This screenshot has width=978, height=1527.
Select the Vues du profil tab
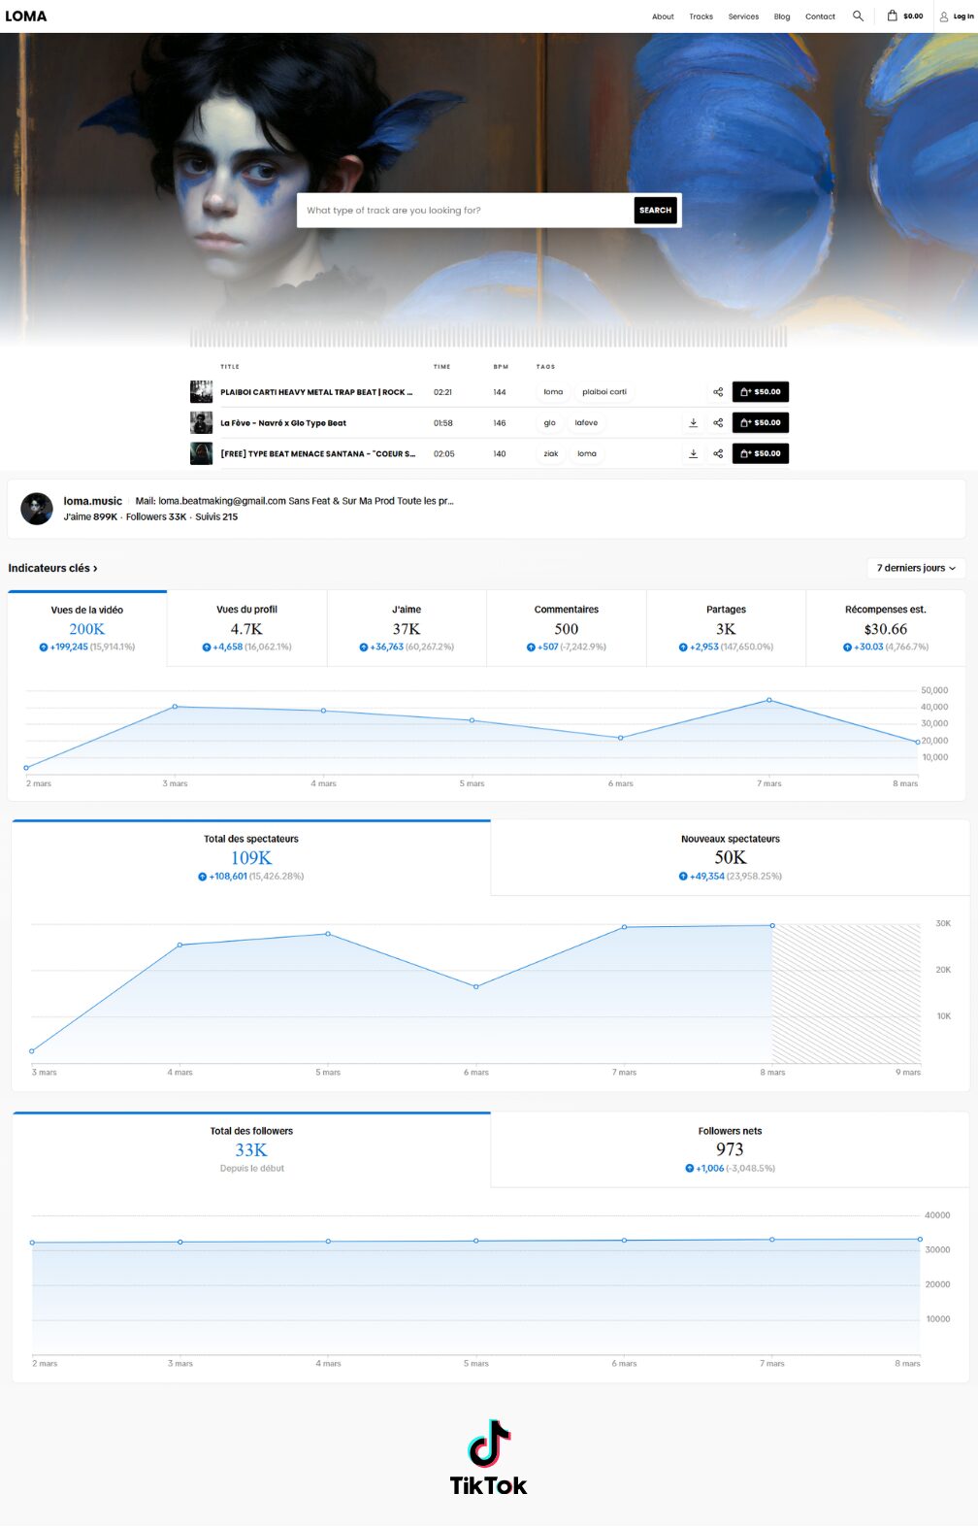click(246, 627)
